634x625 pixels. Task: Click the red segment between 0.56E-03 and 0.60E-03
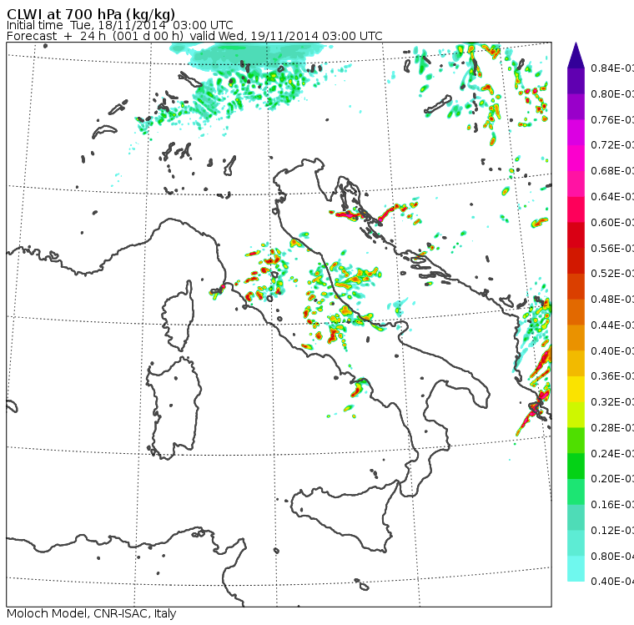(x=576, y=235)
